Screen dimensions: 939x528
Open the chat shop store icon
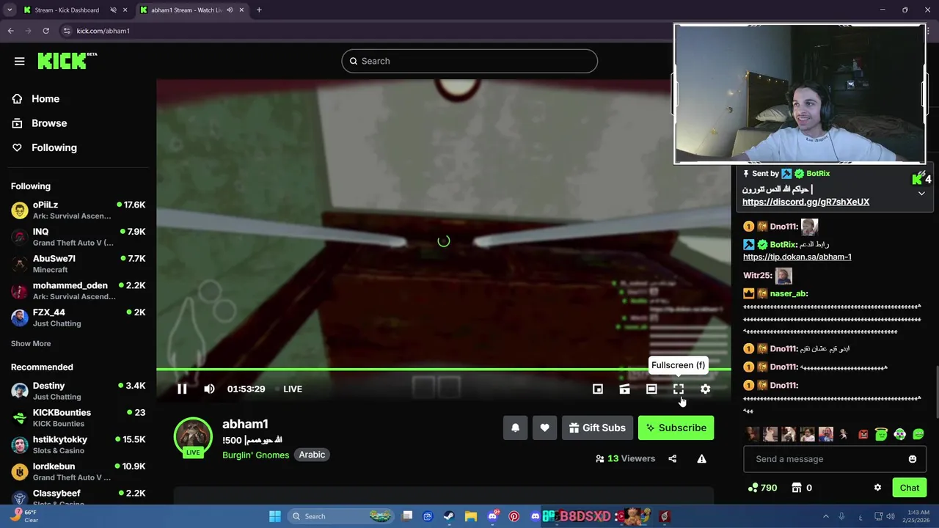(797, 488)
